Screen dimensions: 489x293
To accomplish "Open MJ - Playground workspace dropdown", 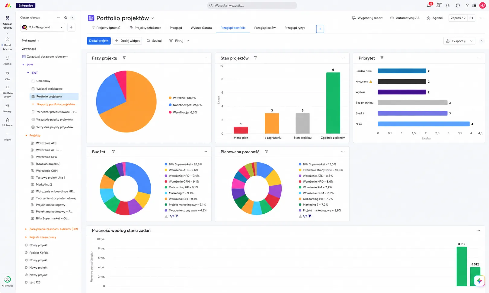I will point(43,27).
